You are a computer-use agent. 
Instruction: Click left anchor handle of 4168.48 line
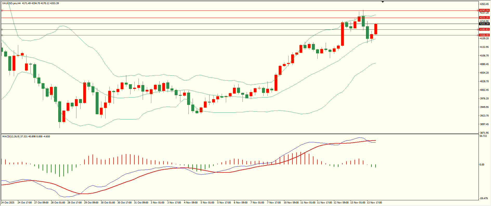click(2, 35)
